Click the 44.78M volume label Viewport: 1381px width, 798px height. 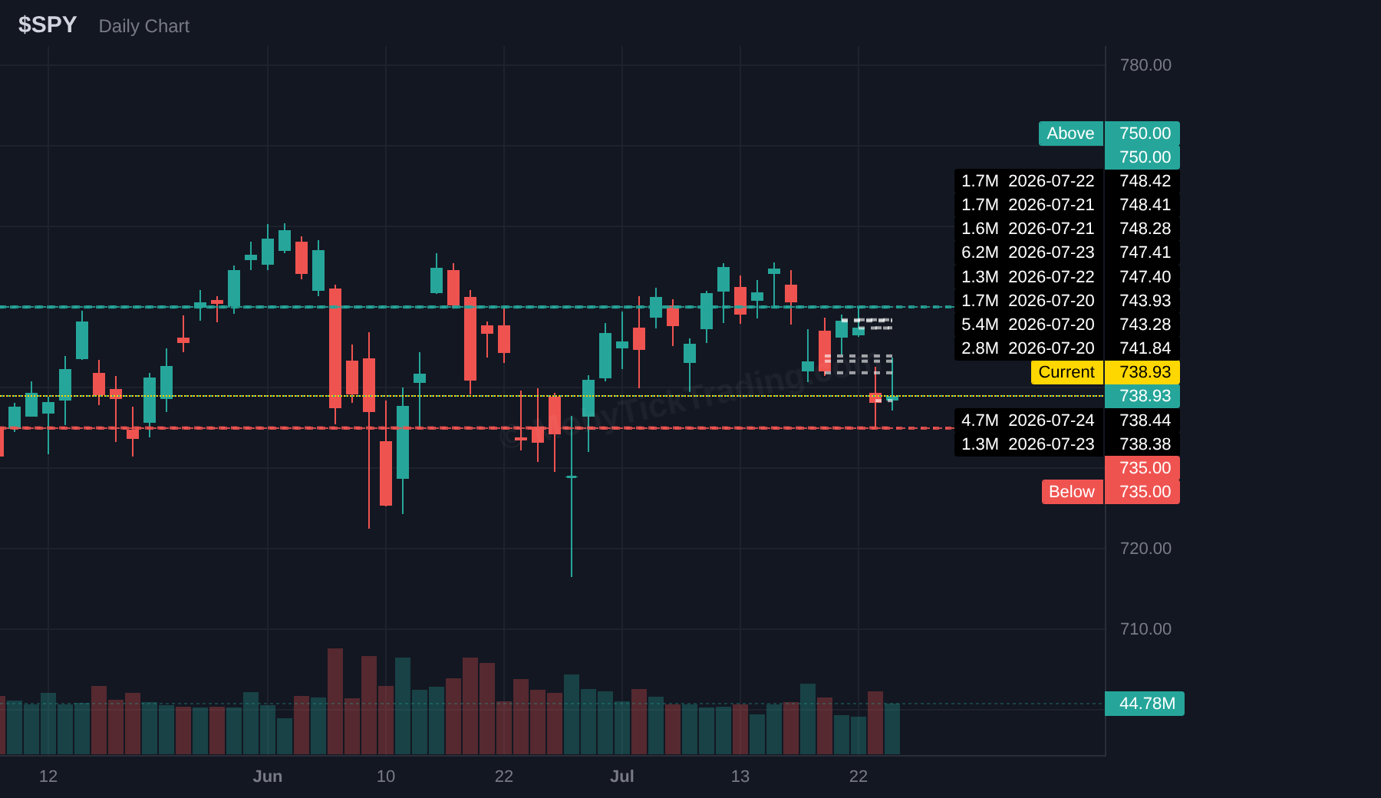(1145, 704)
